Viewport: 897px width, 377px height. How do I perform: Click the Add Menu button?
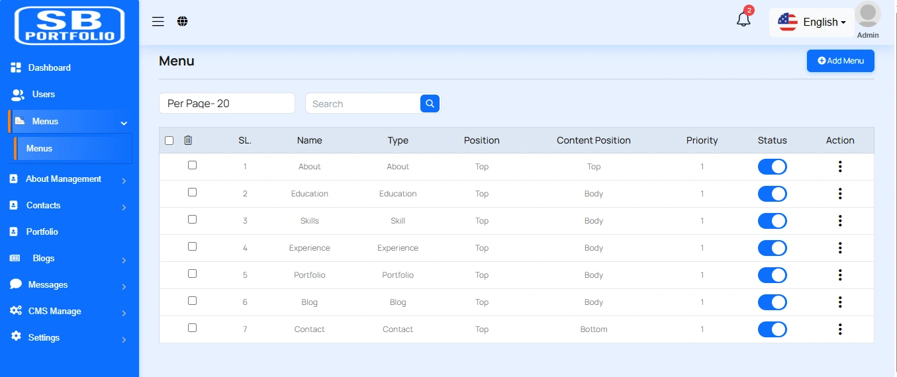click(840, 61)
